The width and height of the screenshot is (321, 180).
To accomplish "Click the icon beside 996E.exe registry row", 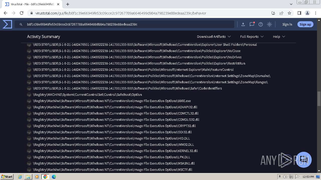I will pos(29,101).
